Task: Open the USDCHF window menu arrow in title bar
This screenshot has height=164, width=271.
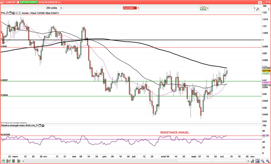Action: [x=5, y=2]
